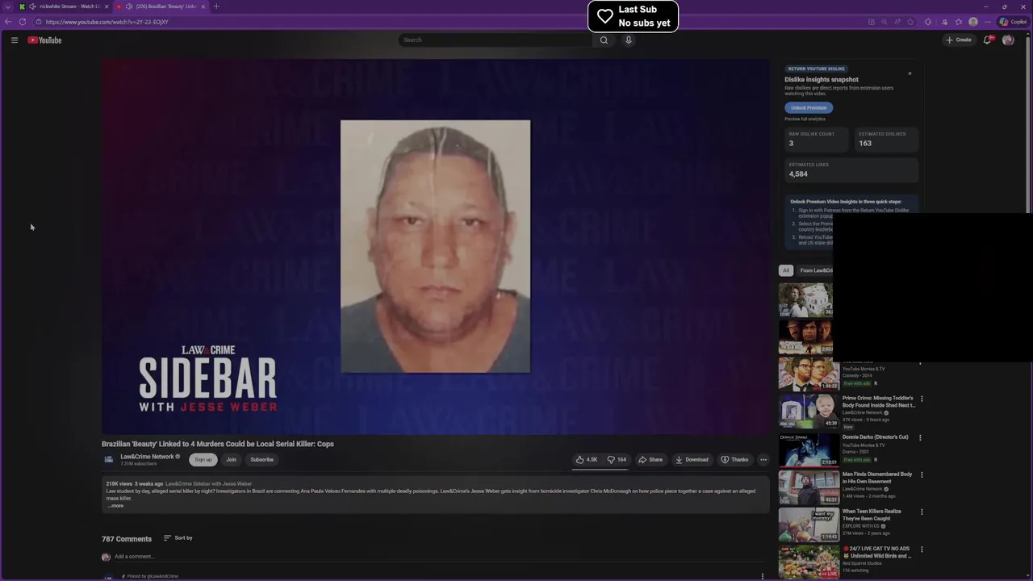Screen dimensions: 1033x581
Task: Open split screen icon in address bar
Action: (872, 22)
